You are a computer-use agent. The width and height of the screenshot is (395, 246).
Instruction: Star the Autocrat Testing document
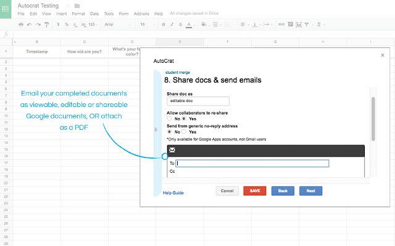[68, 6]
